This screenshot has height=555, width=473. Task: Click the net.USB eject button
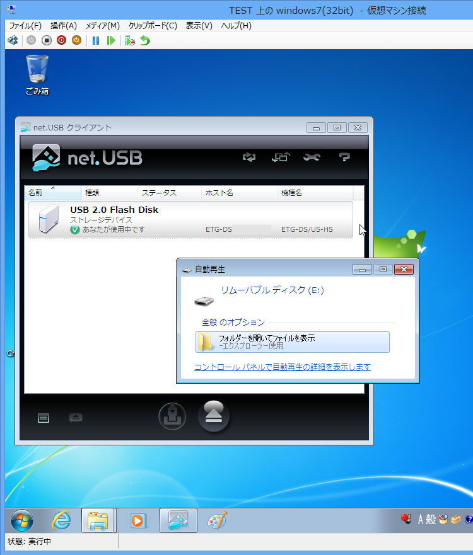click(x=214, y=416)
